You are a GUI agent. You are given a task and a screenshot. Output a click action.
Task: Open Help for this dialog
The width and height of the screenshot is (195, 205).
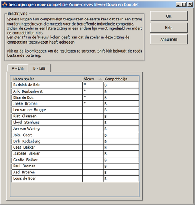click(169, 28)
